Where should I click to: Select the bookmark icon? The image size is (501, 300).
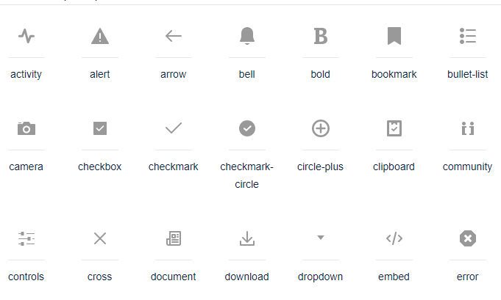[x=394, y=36]
